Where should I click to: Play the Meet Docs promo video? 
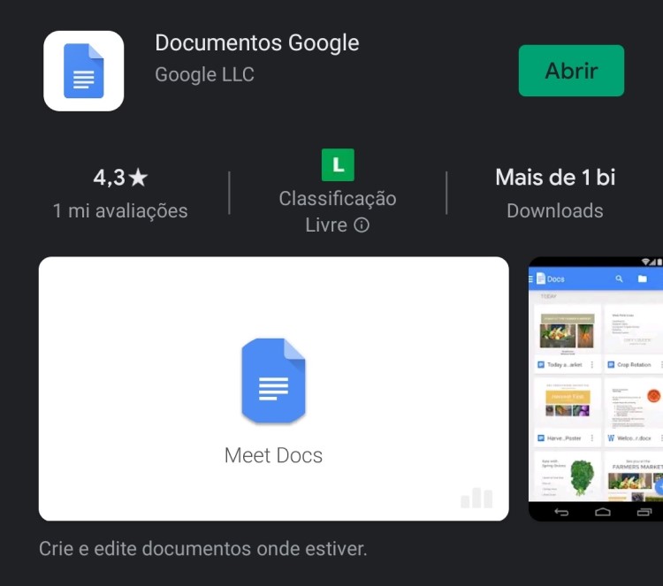coord(273,389)
